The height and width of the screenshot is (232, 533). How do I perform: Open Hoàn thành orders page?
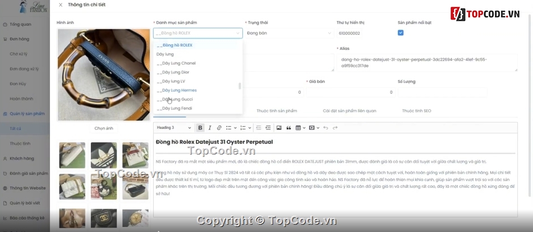click(x=21, y=99)
